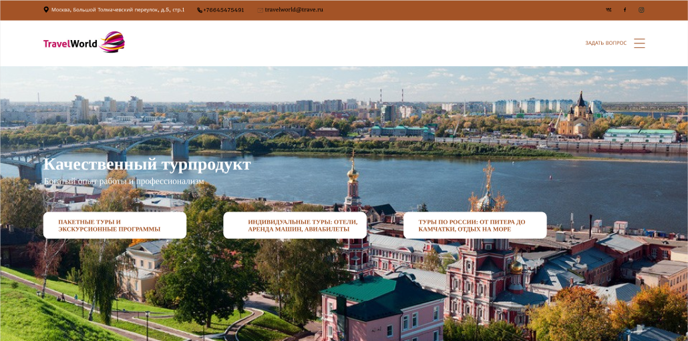
Task: Click the TravelWorld colorful swirl logo graphic
Action: 112,42
